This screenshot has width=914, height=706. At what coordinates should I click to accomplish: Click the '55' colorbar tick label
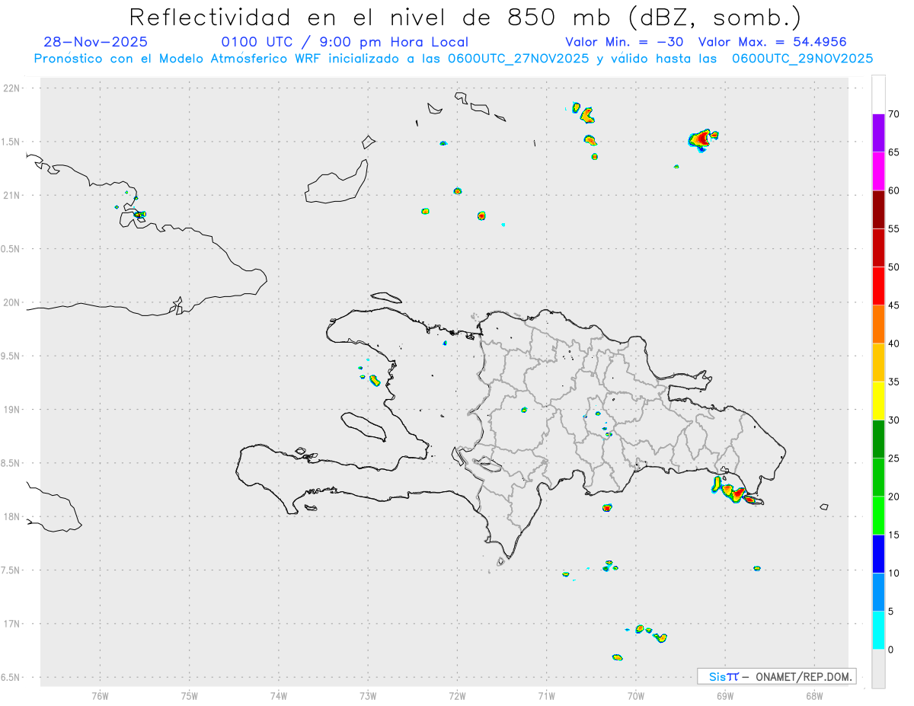click(x=893, y=228)
